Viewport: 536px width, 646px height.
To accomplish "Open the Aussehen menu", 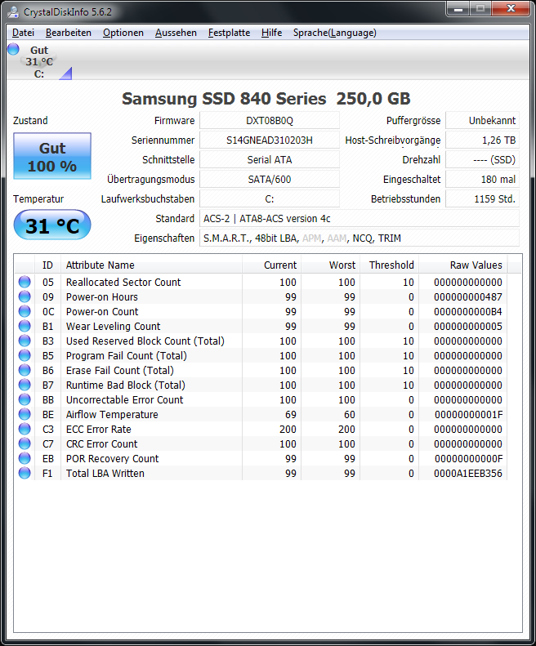I will [x=176, y=33].
